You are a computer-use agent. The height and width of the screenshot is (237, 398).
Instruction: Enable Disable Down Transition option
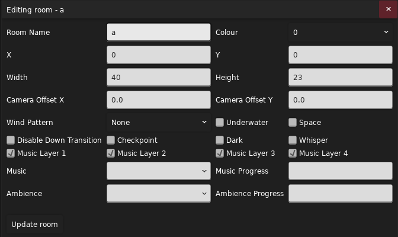point(11,140)
